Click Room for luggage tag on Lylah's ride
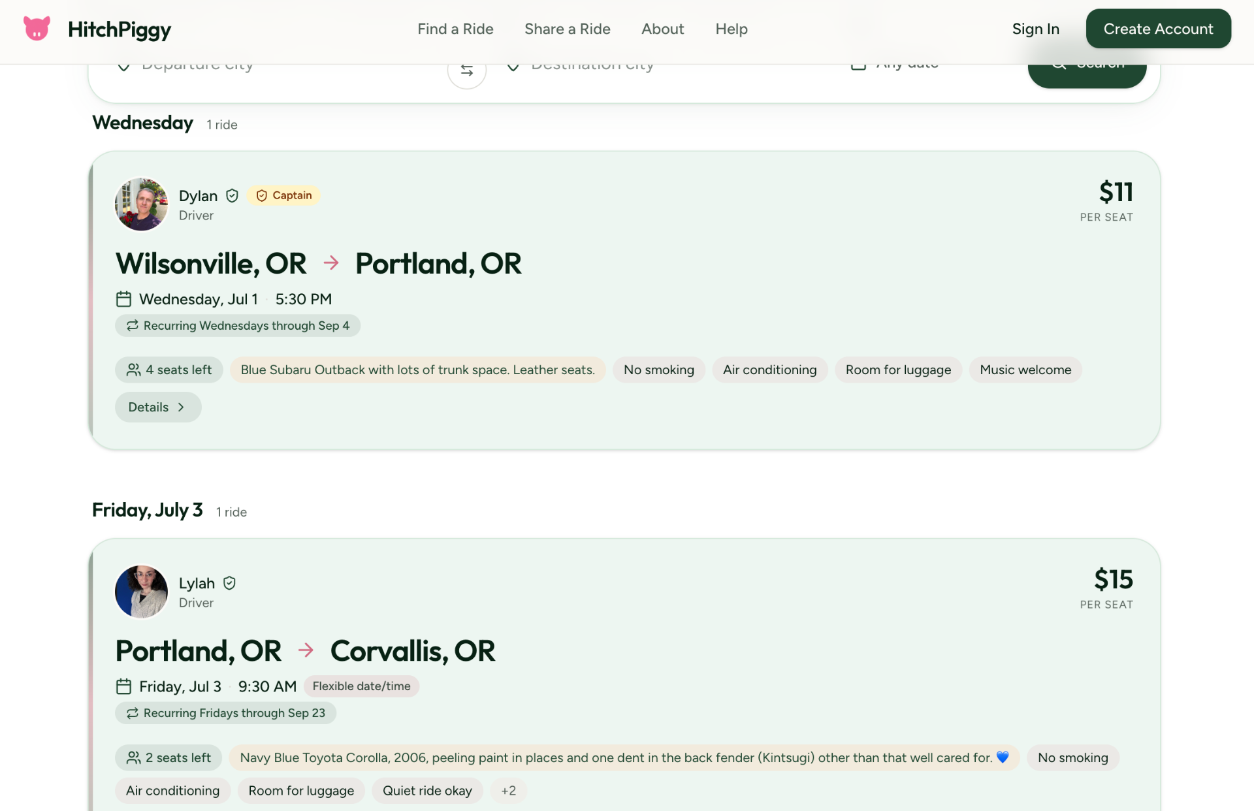 (x=301, y=791)
